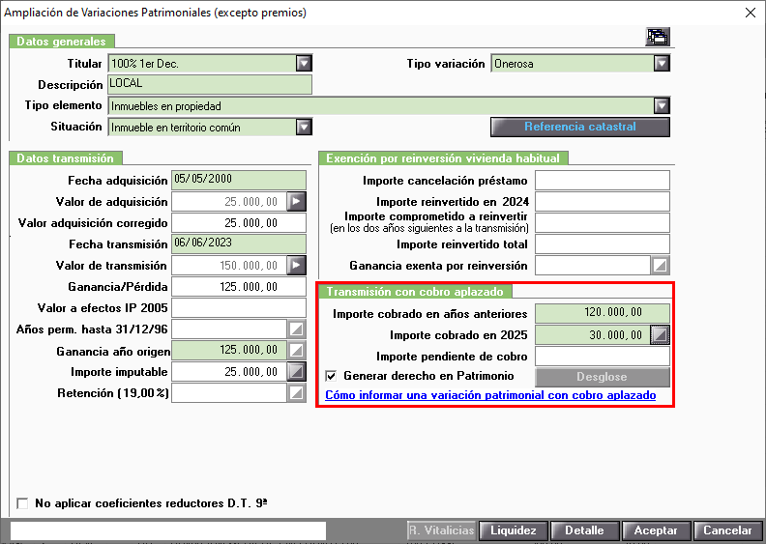Click the Referencia catastral button

(x=580, y=127)
